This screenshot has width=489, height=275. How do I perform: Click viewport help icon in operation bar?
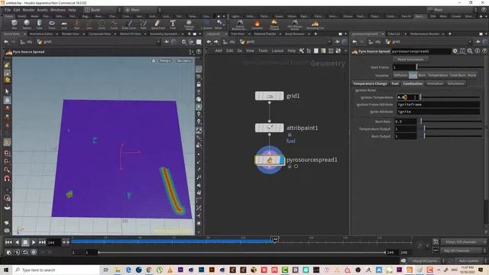tap(199, 52)
